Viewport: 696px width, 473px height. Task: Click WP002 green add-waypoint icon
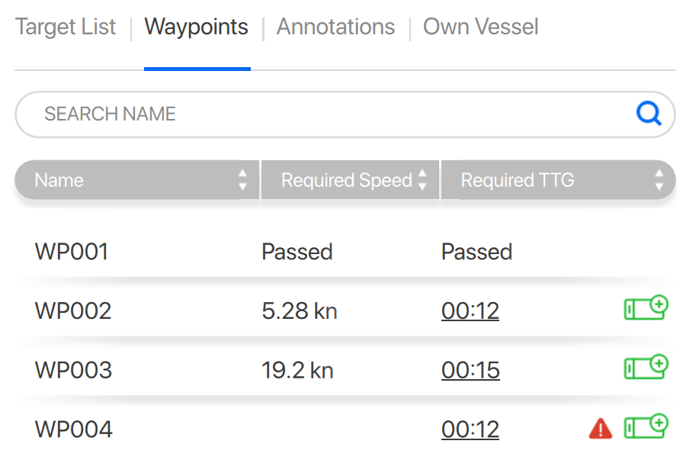[646, 309]
